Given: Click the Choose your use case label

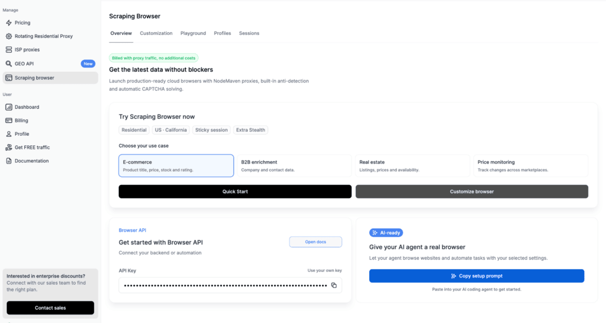Looking at the screenshot, I should click(144, 146).
